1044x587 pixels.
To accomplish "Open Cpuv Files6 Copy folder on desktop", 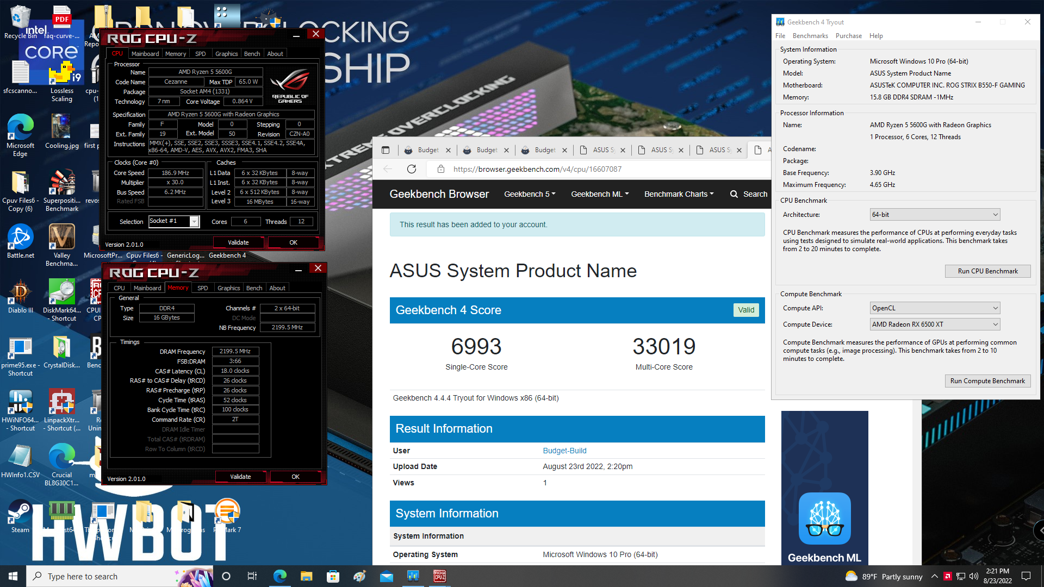I will click(20, 190).
